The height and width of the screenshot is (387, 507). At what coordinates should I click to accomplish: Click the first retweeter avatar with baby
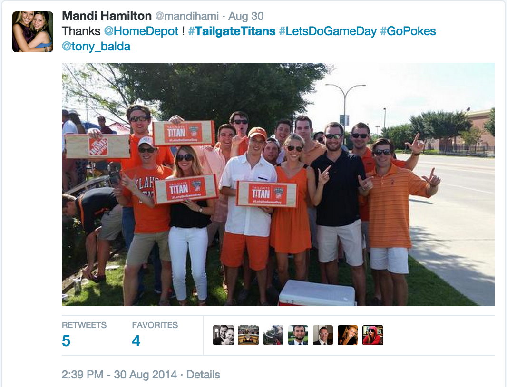pyautogui.click(x=224, y=335)
